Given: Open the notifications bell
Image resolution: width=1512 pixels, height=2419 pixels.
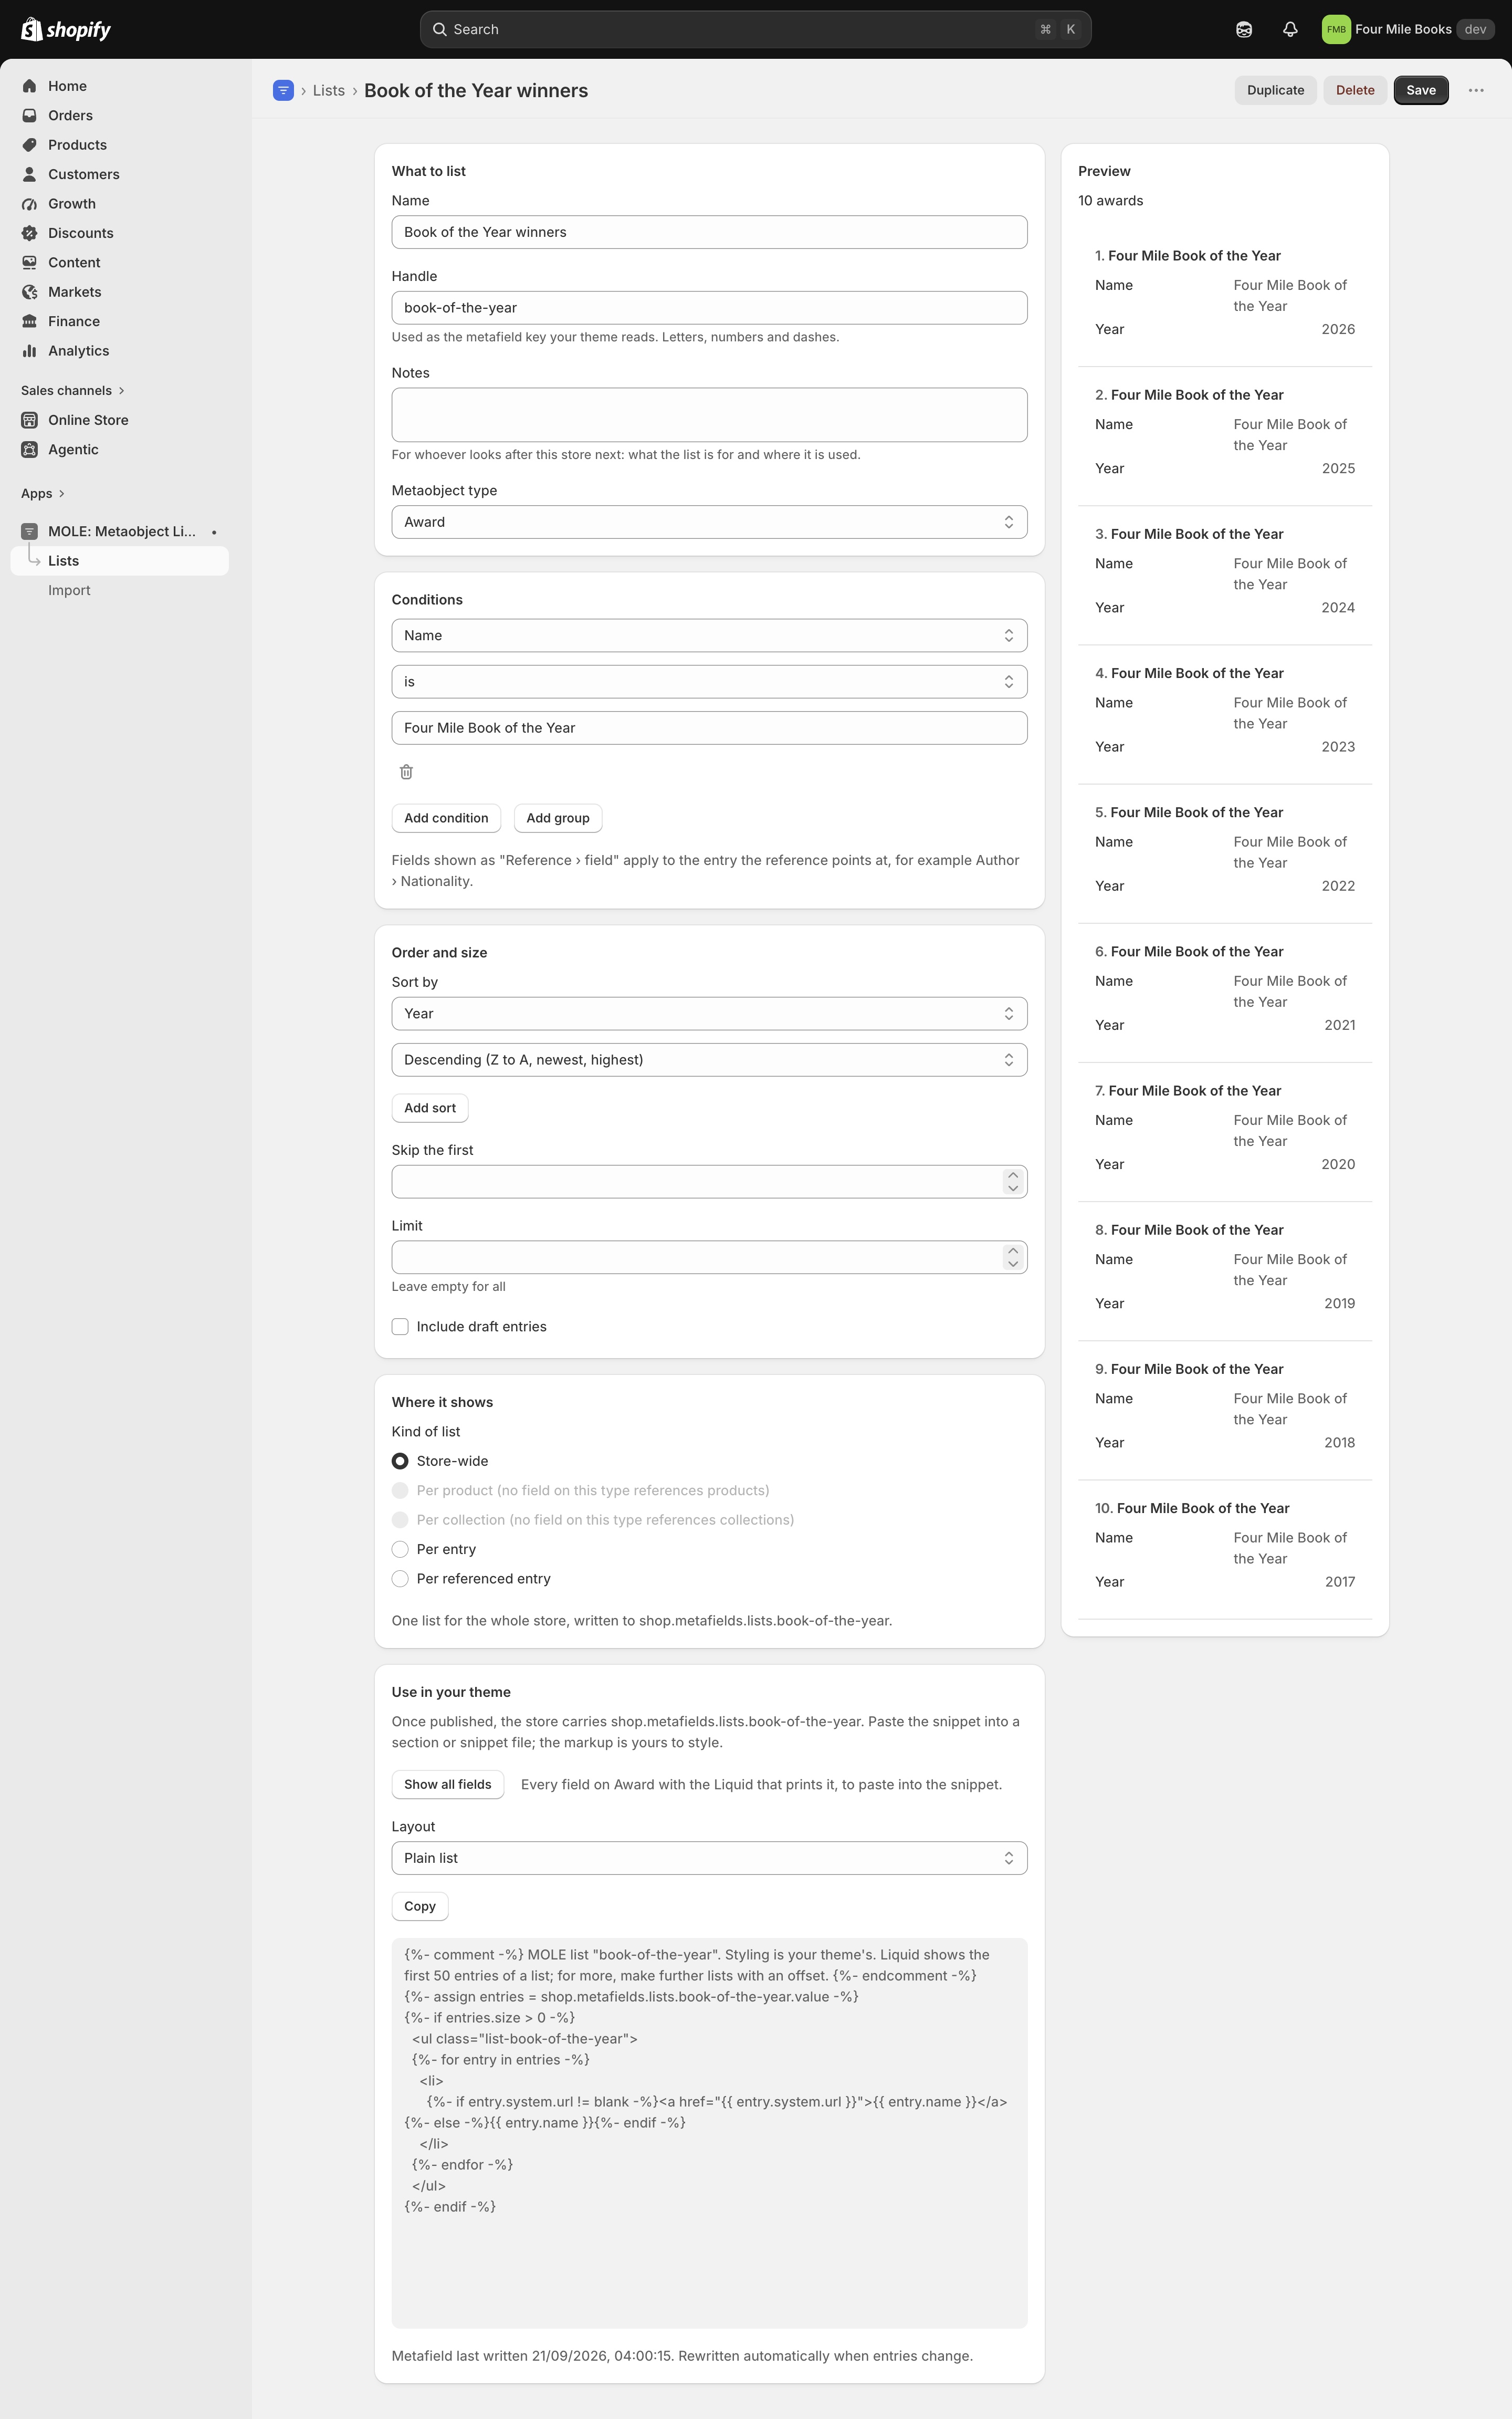Looking at the screenshot, I should (1290, 29).
